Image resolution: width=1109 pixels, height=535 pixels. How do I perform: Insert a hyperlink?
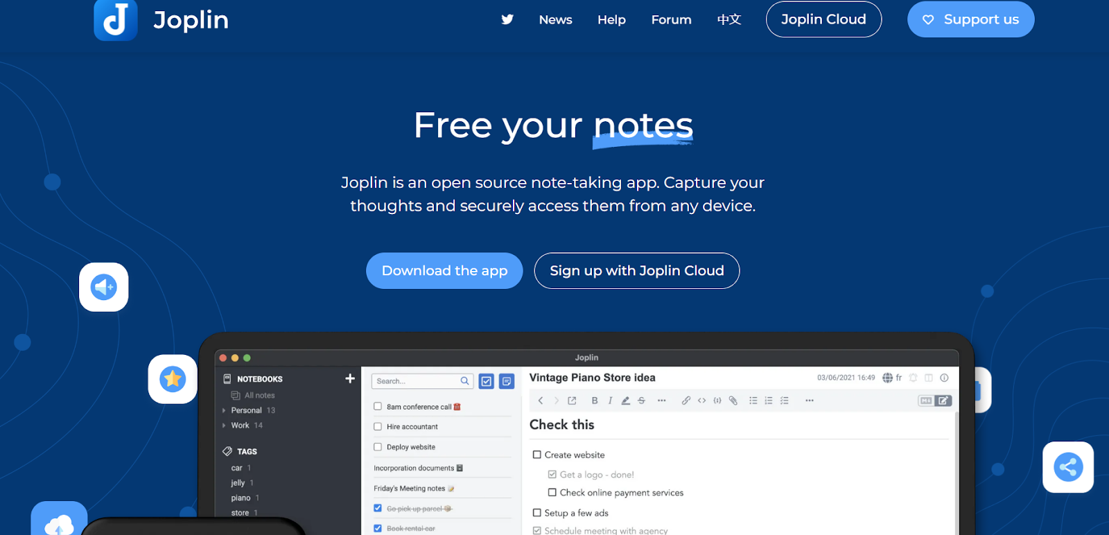click(x=686, y=401)
